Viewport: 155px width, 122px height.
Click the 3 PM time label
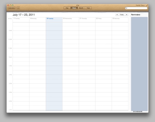click(10, 83)
